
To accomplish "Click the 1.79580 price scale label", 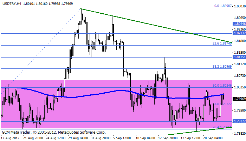I will [x=240, y=110].
